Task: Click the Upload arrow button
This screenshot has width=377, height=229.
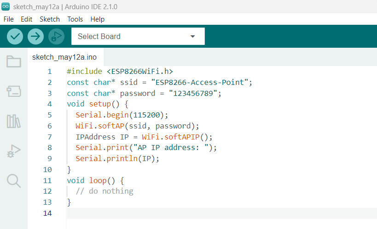Action: coord(35,36)
